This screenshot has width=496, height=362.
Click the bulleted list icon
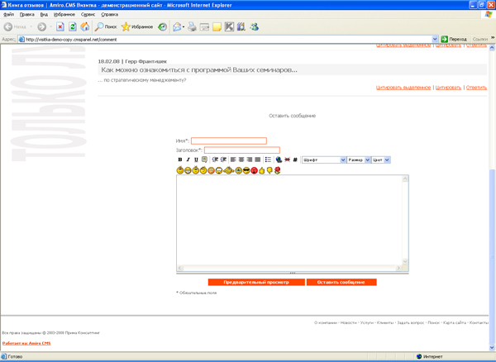pyautogui.click(x=268, y=160)
